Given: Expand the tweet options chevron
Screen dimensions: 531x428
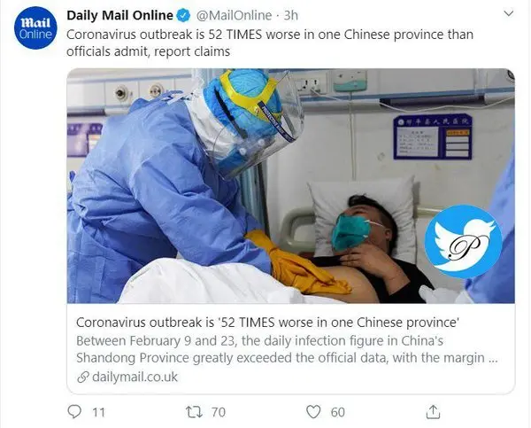Looking at the screenshot, I should click(x=509, y=13).
